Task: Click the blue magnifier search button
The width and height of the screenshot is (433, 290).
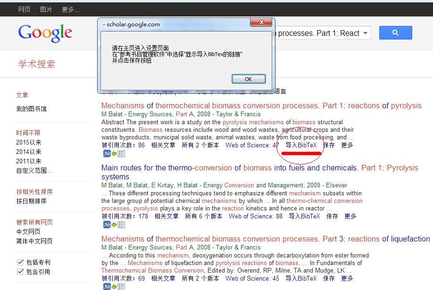Action: [395, 33]
